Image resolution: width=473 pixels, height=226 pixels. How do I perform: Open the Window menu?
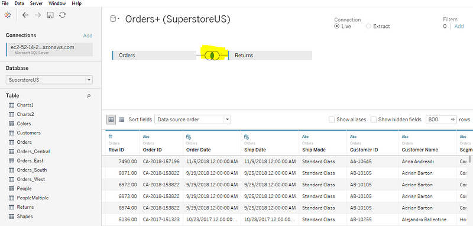pyautogui.click(x=57, y=4)
